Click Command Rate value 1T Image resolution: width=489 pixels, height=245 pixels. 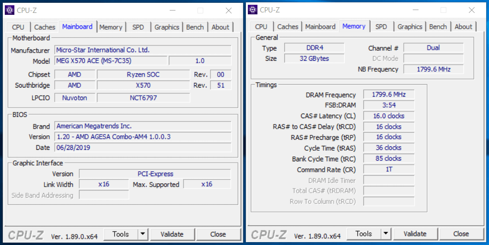(389, 169)
